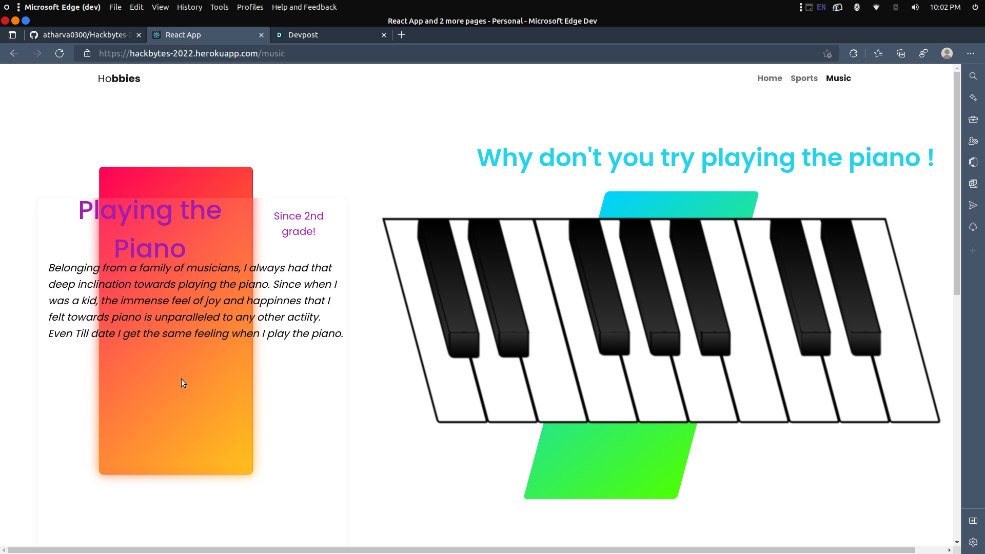Screen dimensions: 985x554
Task: Switch to the atharva0300/Hackbytes GitHub tab
Action: [x=85, y=35]
